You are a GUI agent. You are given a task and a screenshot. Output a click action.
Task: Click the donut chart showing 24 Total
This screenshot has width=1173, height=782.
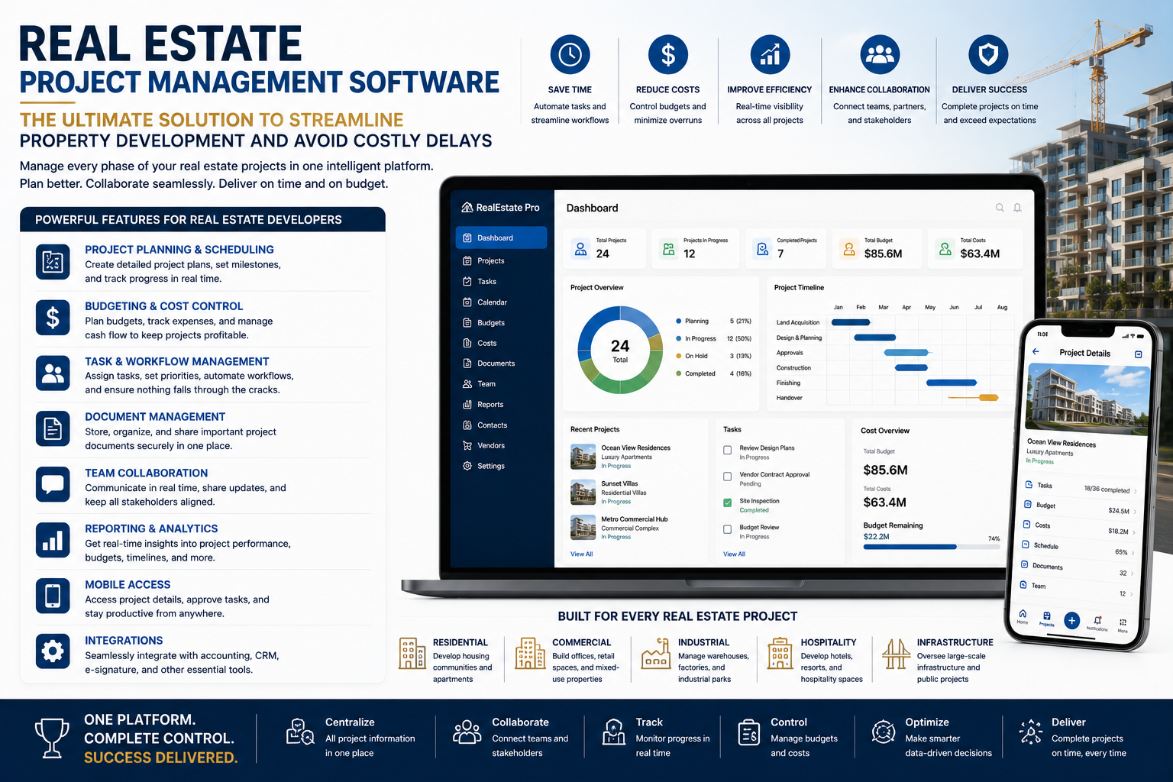click(620, 351)
